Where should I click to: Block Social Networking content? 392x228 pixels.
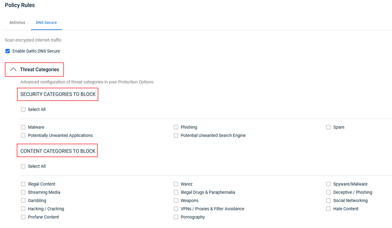[328, 200]
